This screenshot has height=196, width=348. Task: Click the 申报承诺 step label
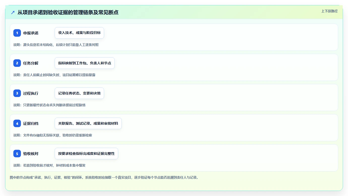click(31, 33)
